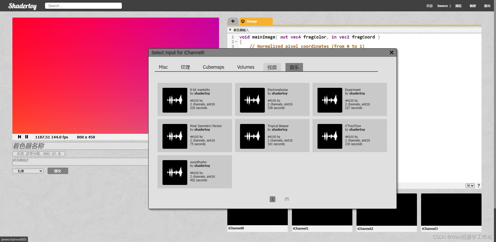Pick ourpithyator audio thumbnail

point(175,173)
